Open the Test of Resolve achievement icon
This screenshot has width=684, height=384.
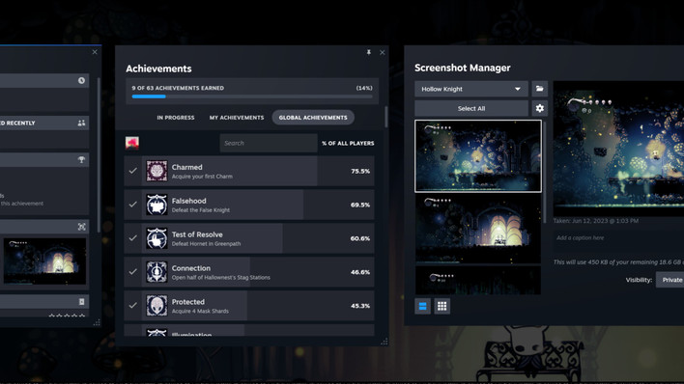(x=157, y=238)
